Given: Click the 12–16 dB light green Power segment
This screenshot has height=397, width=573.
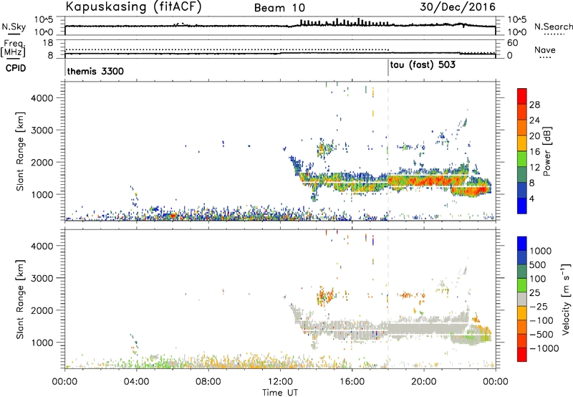Looking at the screenshot, I should (x=522, y=159).
